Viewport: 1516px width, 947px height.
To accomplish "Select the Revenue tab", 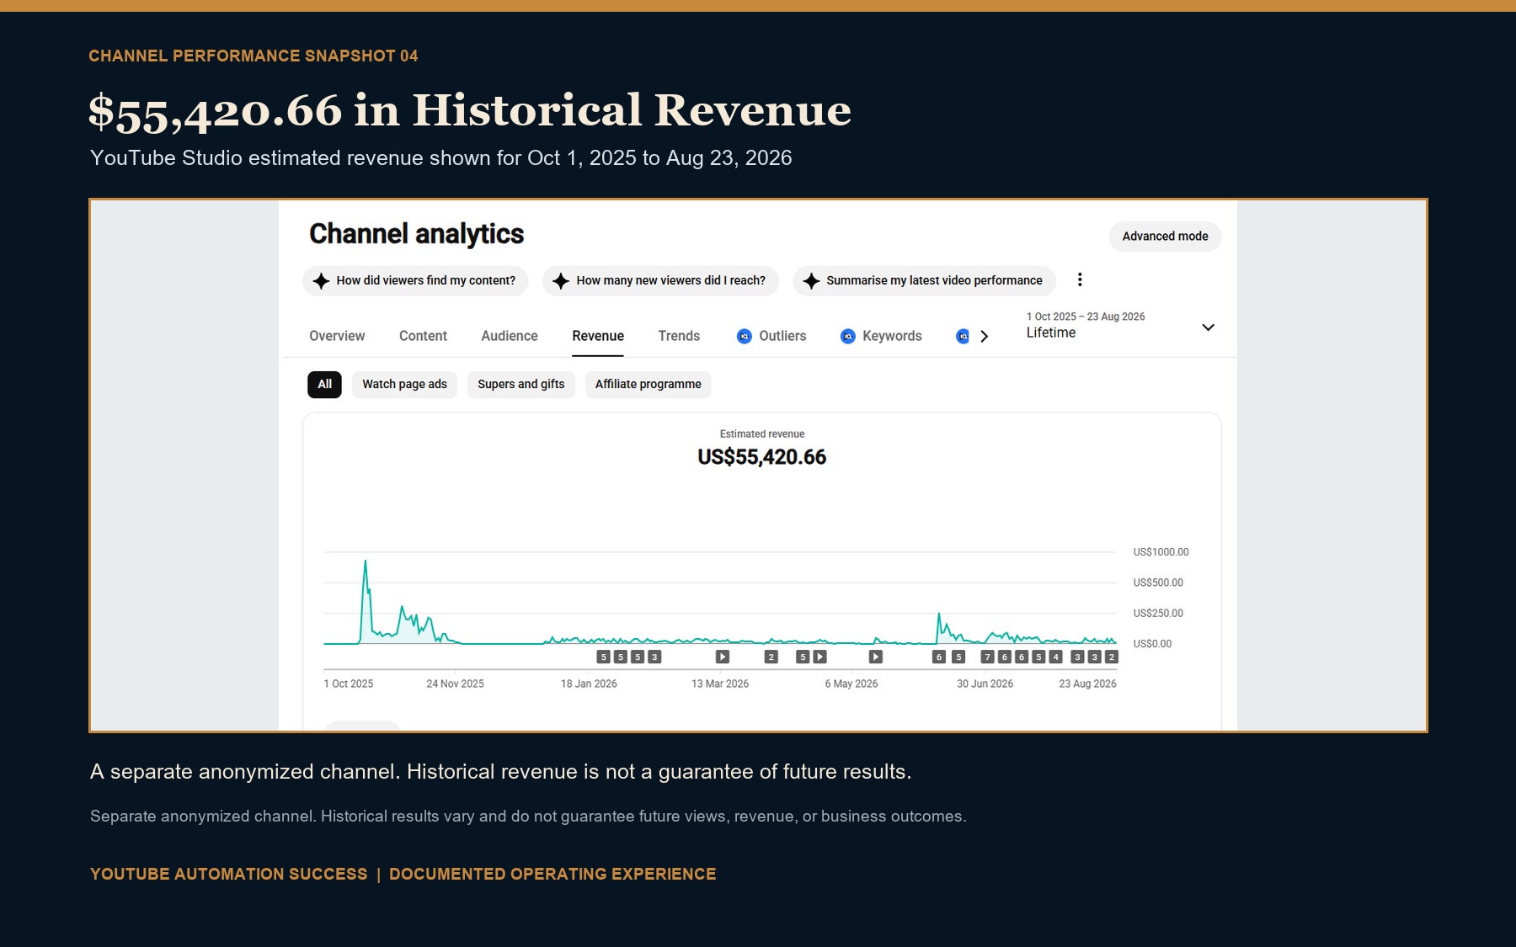I will [x=598, y=336].
